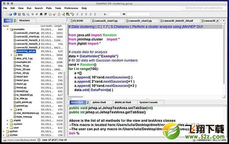Viewport: 229px width, 144px height.
Task: Open the Tools menu
Action: tap(58, 8)
